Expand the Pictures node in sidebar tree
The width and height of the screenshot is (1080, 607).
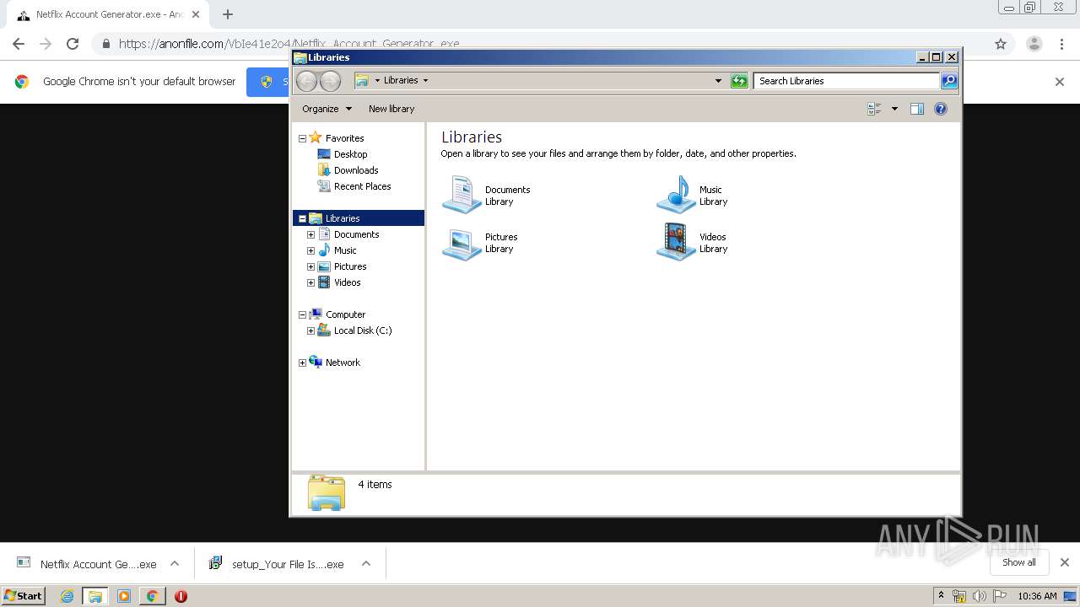(x=310, y=266)
